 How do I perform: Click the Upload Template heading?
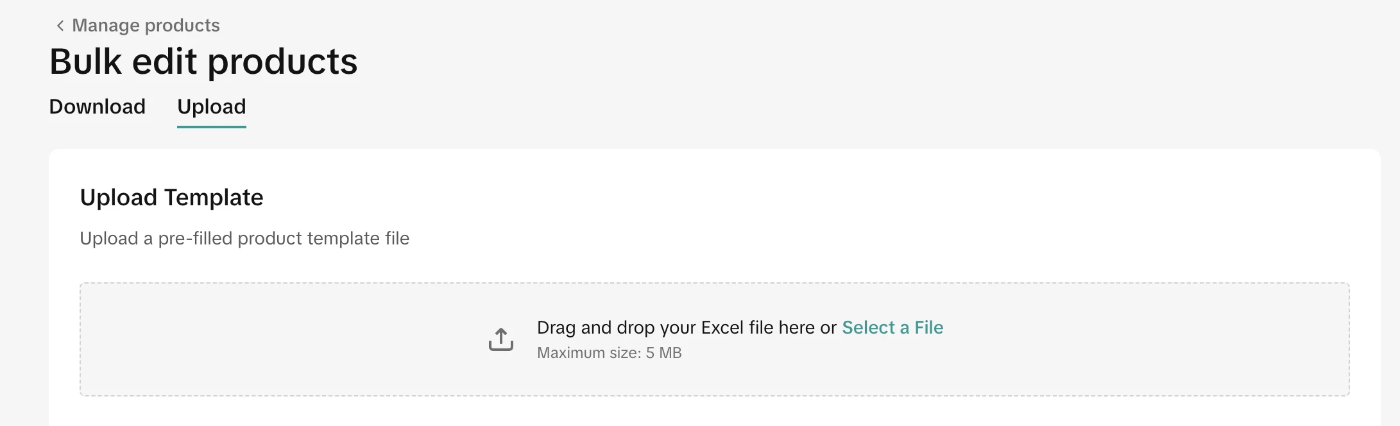171,198
